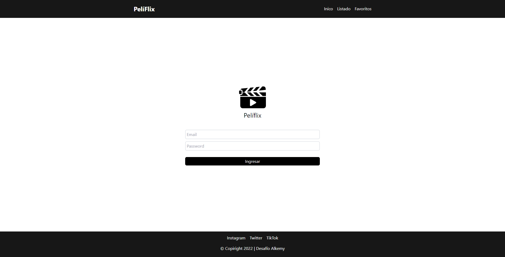Viewport: 505px width, 257px height.
Task: Click the Ingresar login button
Action: (x=252, y=161)
